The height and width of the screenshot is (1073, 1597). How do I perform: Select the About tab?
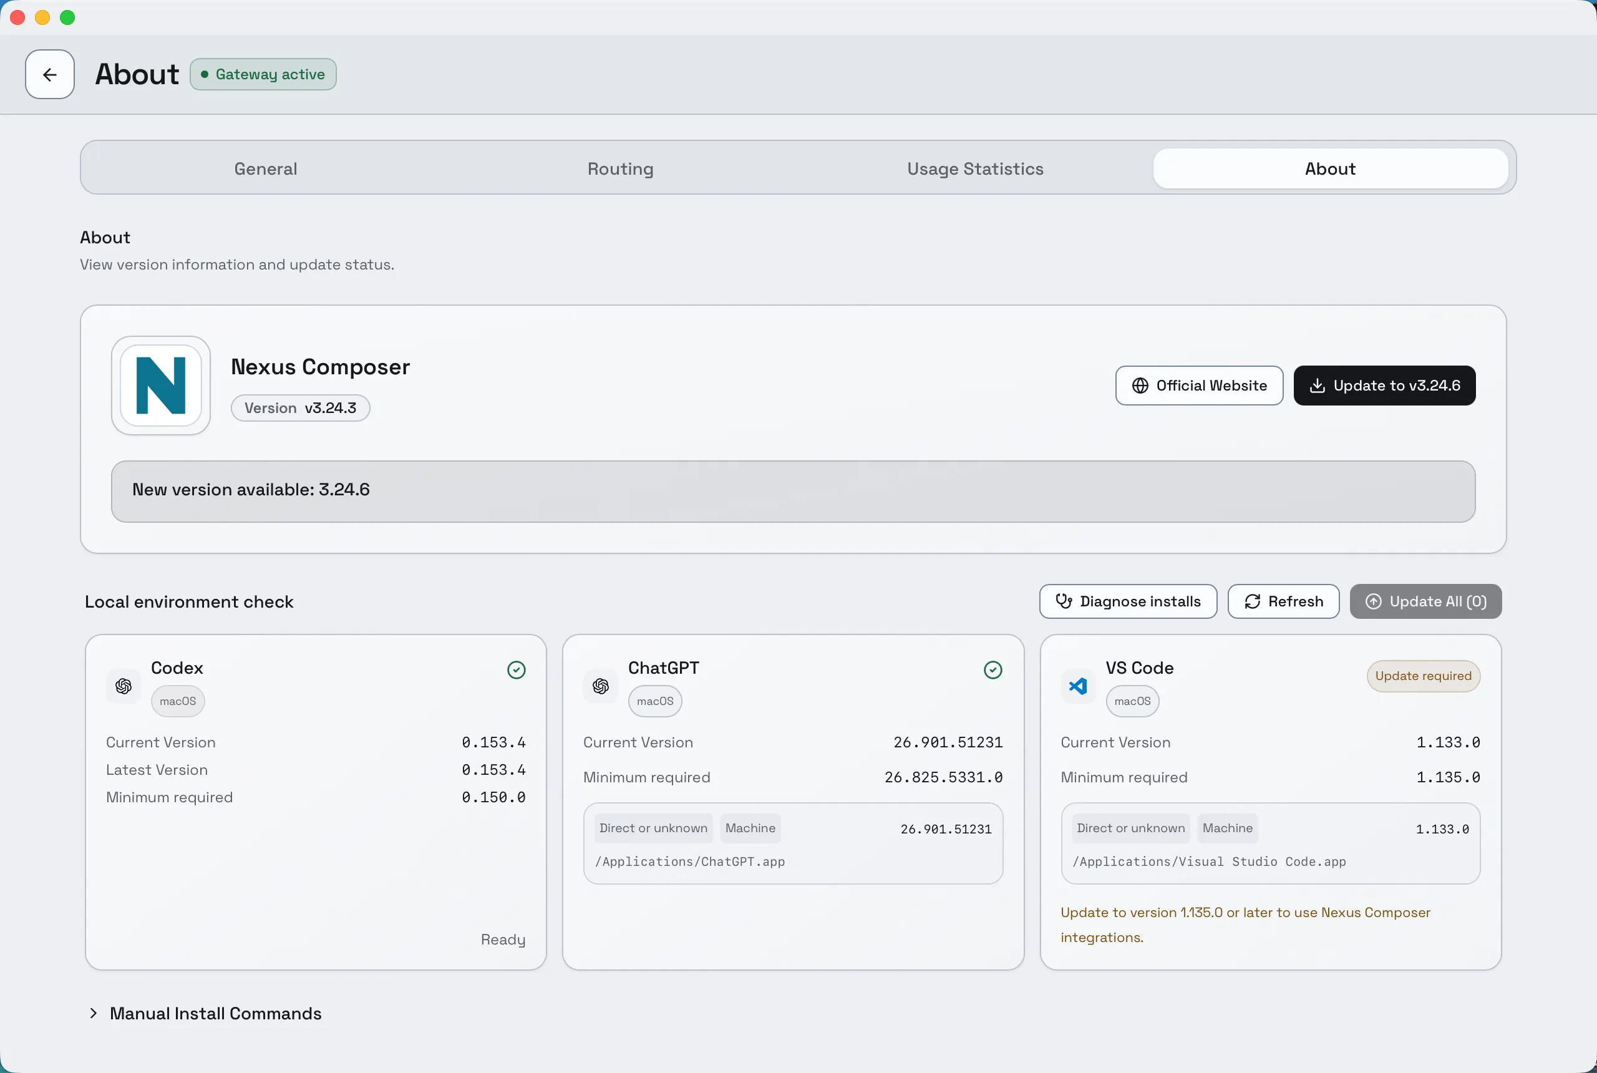1330,168
